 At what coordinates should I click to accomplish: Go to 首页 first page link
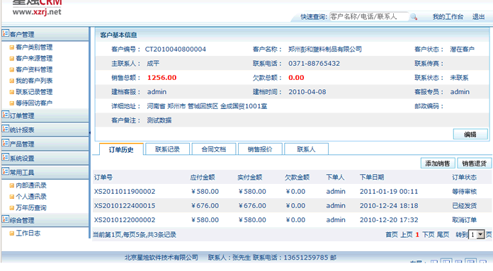pyautogui.click(x=392, y=235)
